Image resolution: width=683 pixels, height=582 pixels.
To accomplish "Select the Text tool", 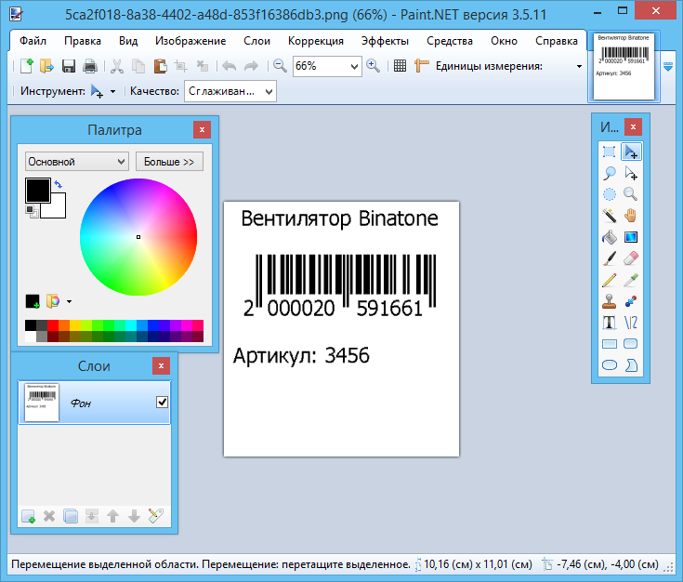I will tap(609, 323).
